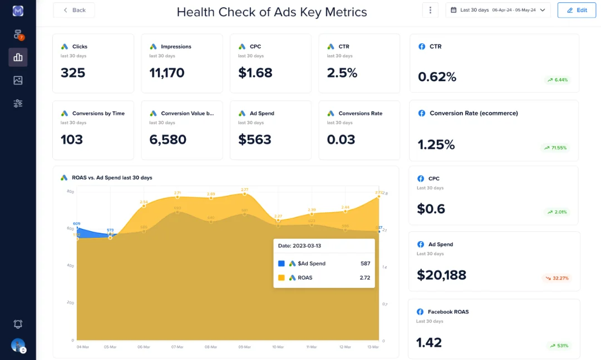Image resolution: width=601 pixels, height=360 pixels.
Task: Click the Edit button
Action: pyautogui.click(x=577, y=10)
